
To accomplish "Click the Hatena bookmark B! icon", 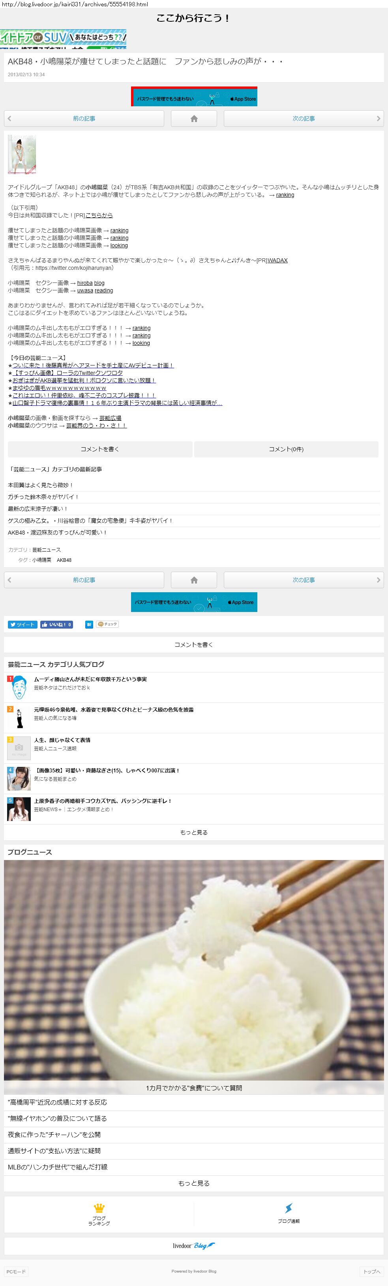I will coord(89,624).
